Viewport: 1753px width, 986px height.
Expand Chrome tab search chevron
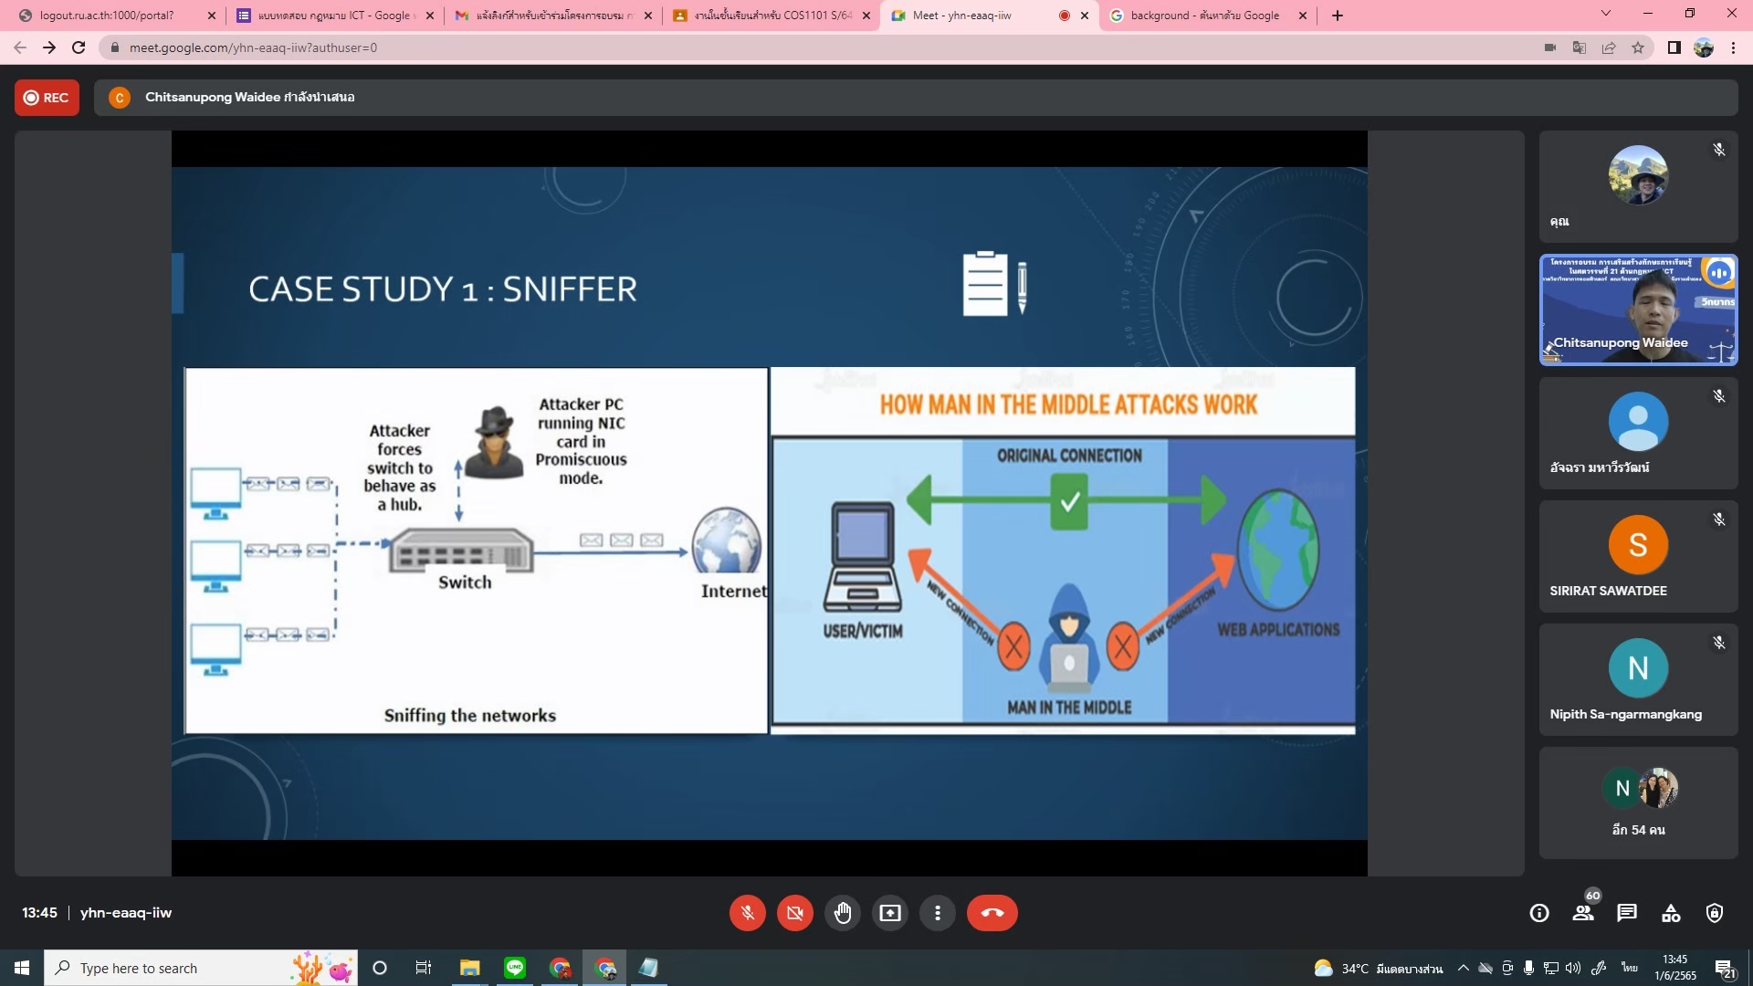[x=1606, y=14]
